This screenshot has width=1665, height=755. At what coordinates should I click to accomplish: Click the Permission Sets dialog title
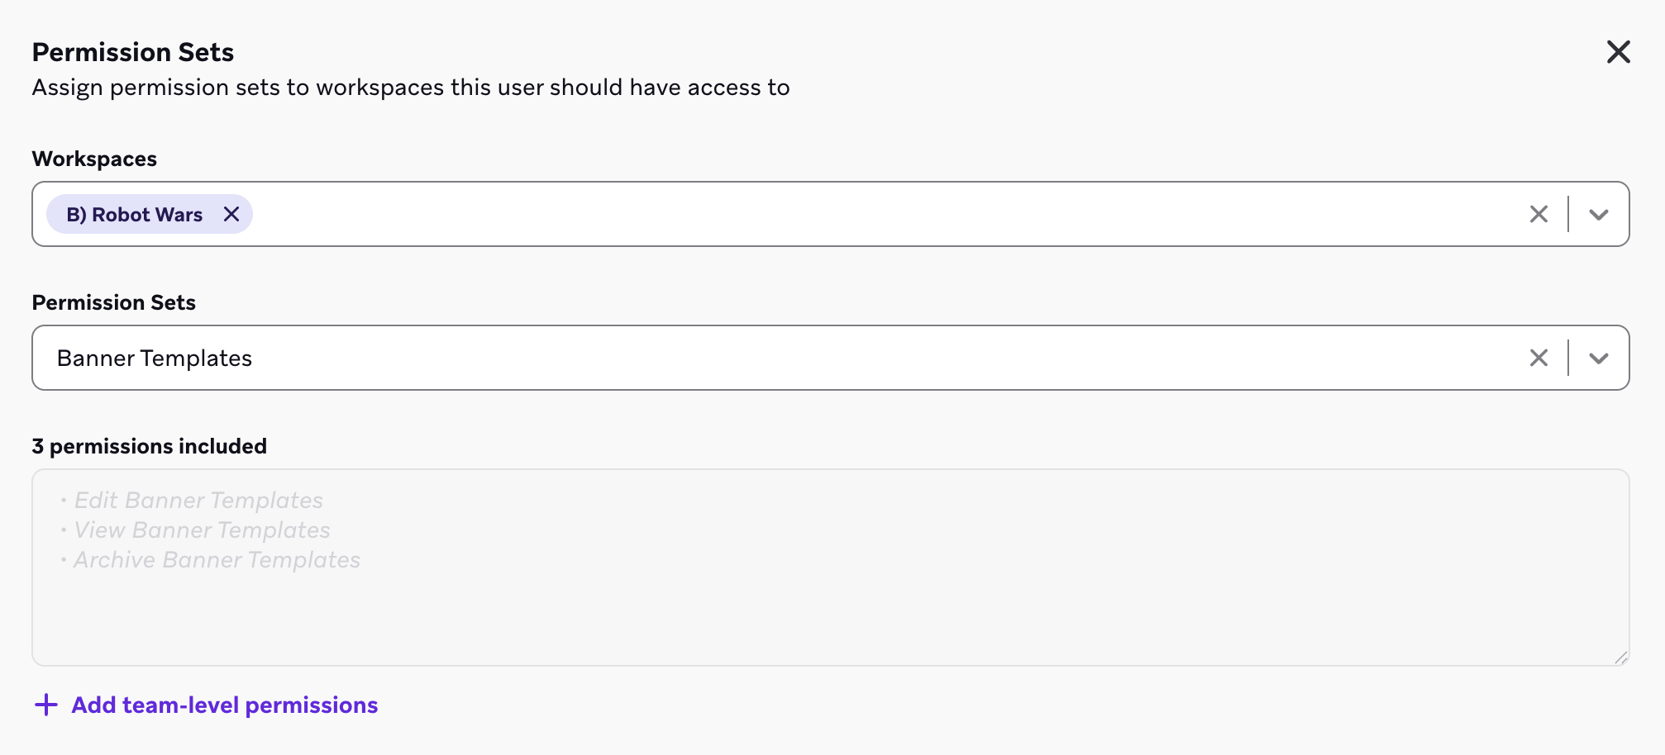coord(132,52)
